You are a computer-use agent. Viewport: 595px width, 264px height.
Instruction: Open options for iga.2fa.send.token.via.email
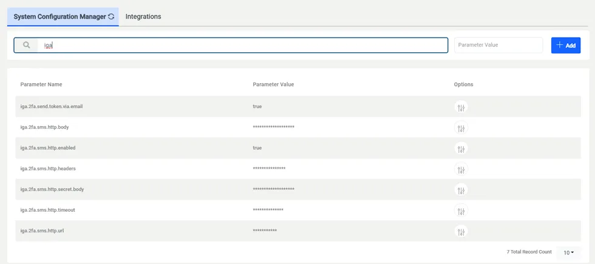461,107
